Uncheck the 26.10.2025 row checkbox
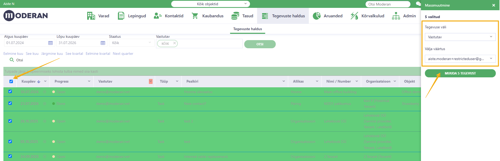 pyautogui.click(x=10, y=121)
